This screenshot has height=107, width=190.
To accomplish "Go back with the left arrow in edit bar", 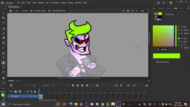I will coord(17,11).
